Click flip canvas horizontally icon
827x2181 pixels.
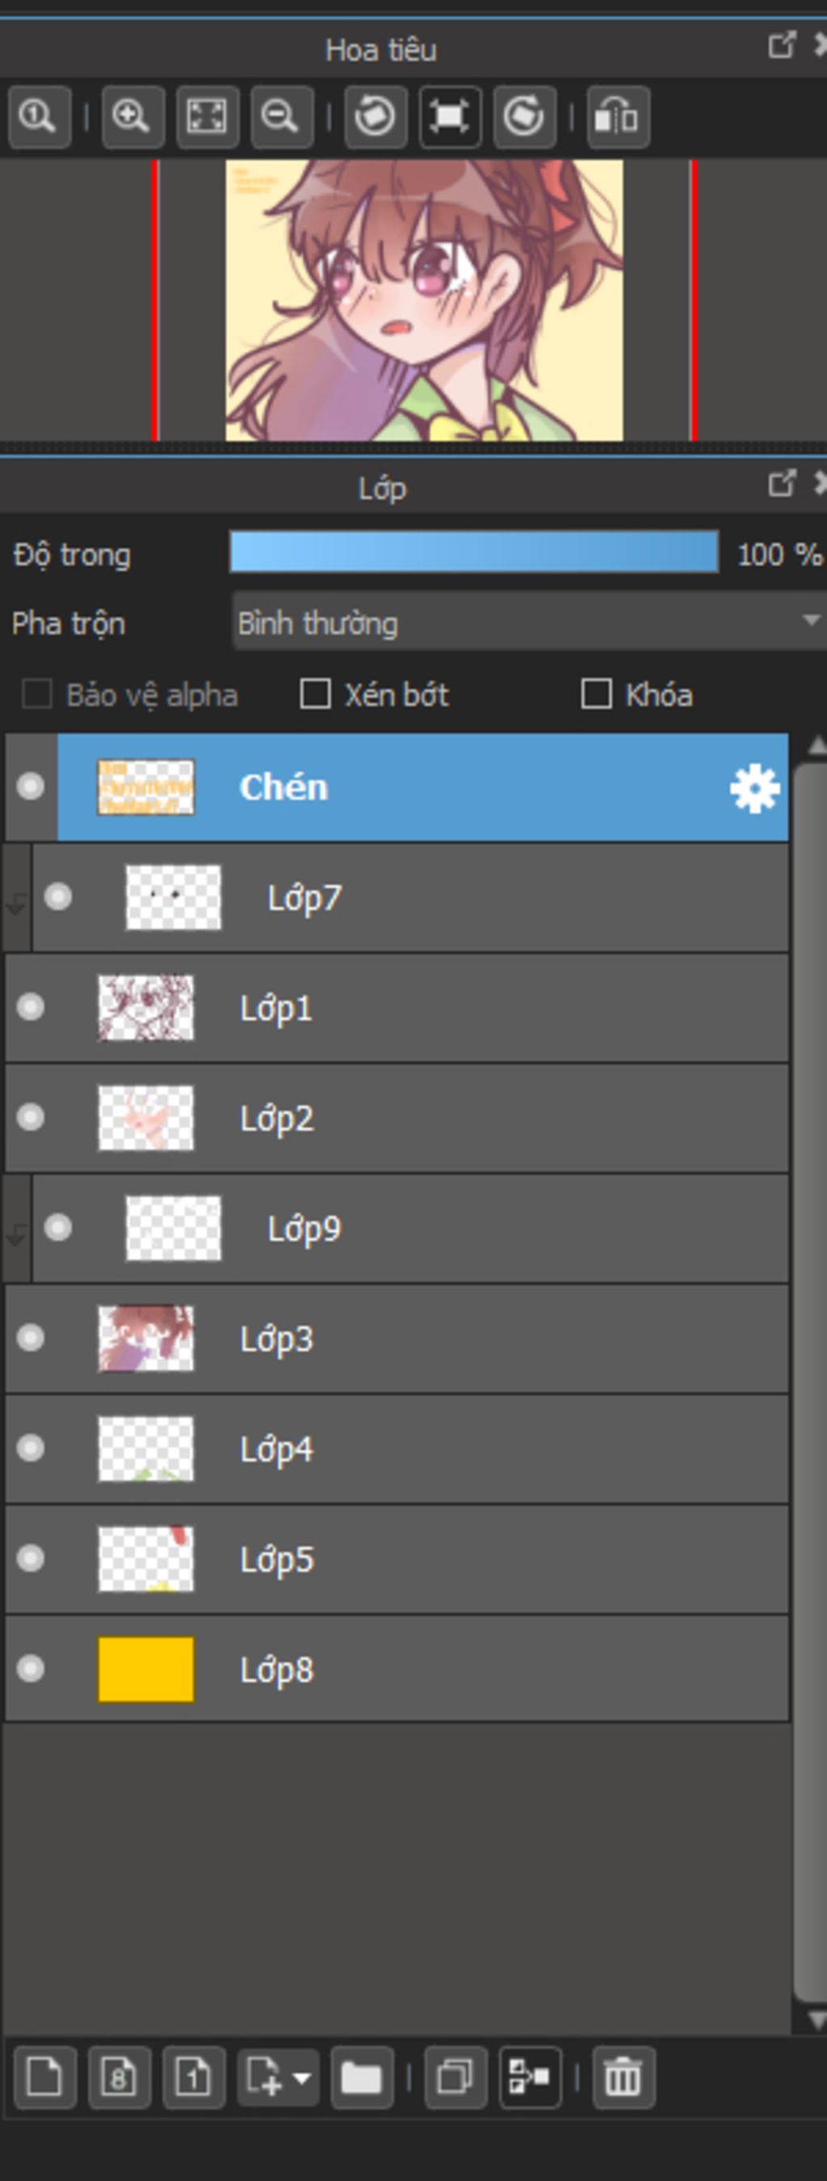point(618,116)
